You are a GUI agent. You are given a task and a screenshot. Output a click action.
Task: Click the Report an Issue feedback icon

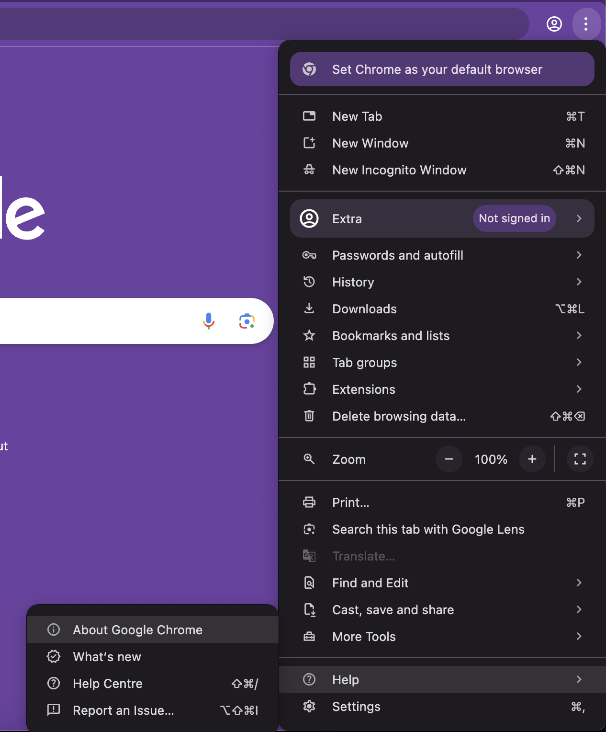point(54,709)
